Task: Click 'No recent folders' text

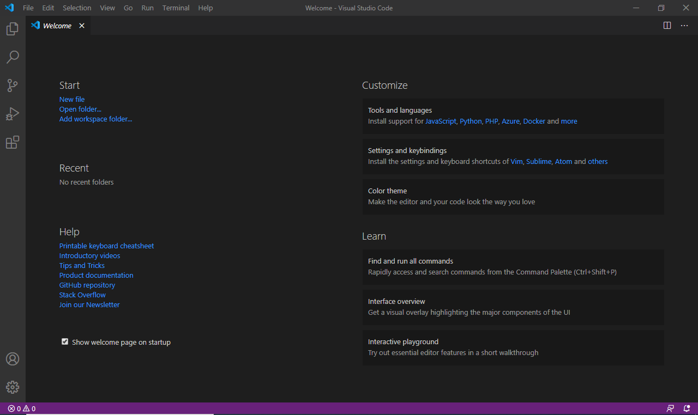Action: [87, 182]
